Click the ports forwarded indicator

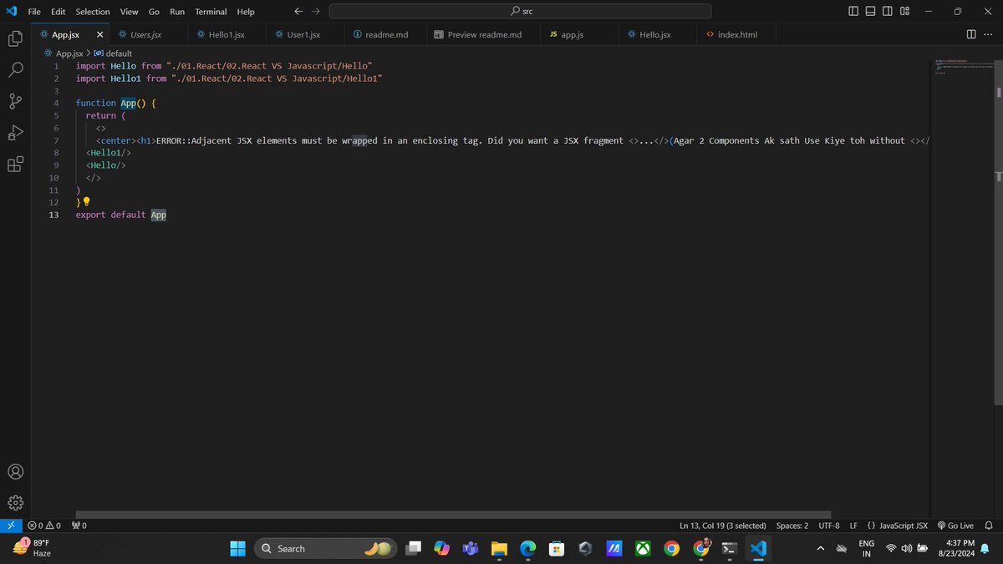(79, 526)
